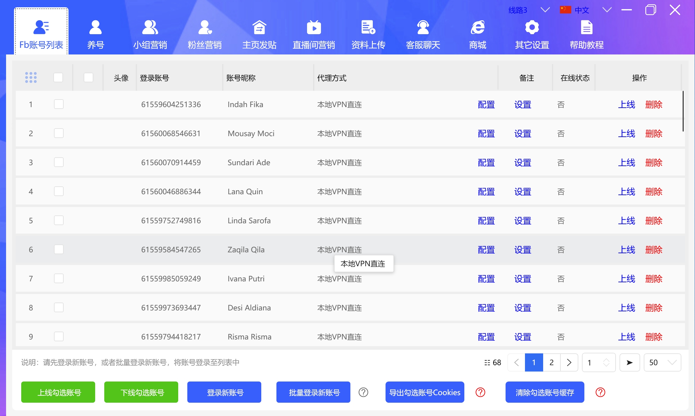The height and width of the screenshot is (416, 695).
Task: Open the 其它设置 settings module
Action: 531,34
